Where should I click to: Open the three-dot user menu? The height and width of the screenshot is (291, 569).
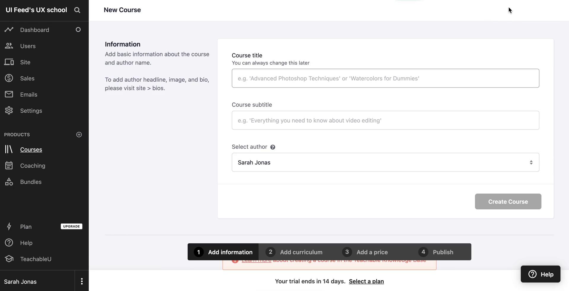click(x=82, y=282)
